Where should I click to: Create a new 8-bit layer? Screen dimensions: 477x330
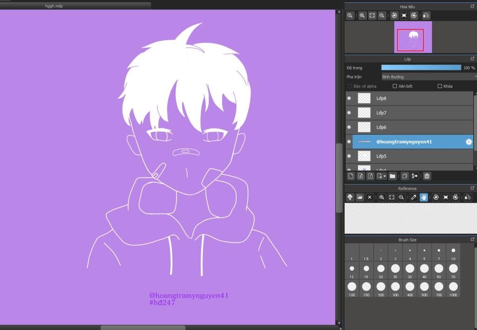pyautogui.click(x=361, y=176)
